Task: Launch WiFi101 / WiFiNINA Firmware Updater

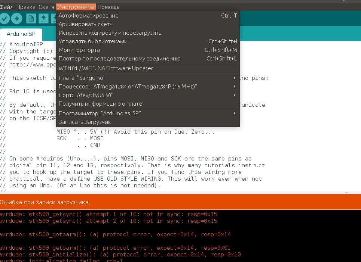Action: [x=148, y=68]
